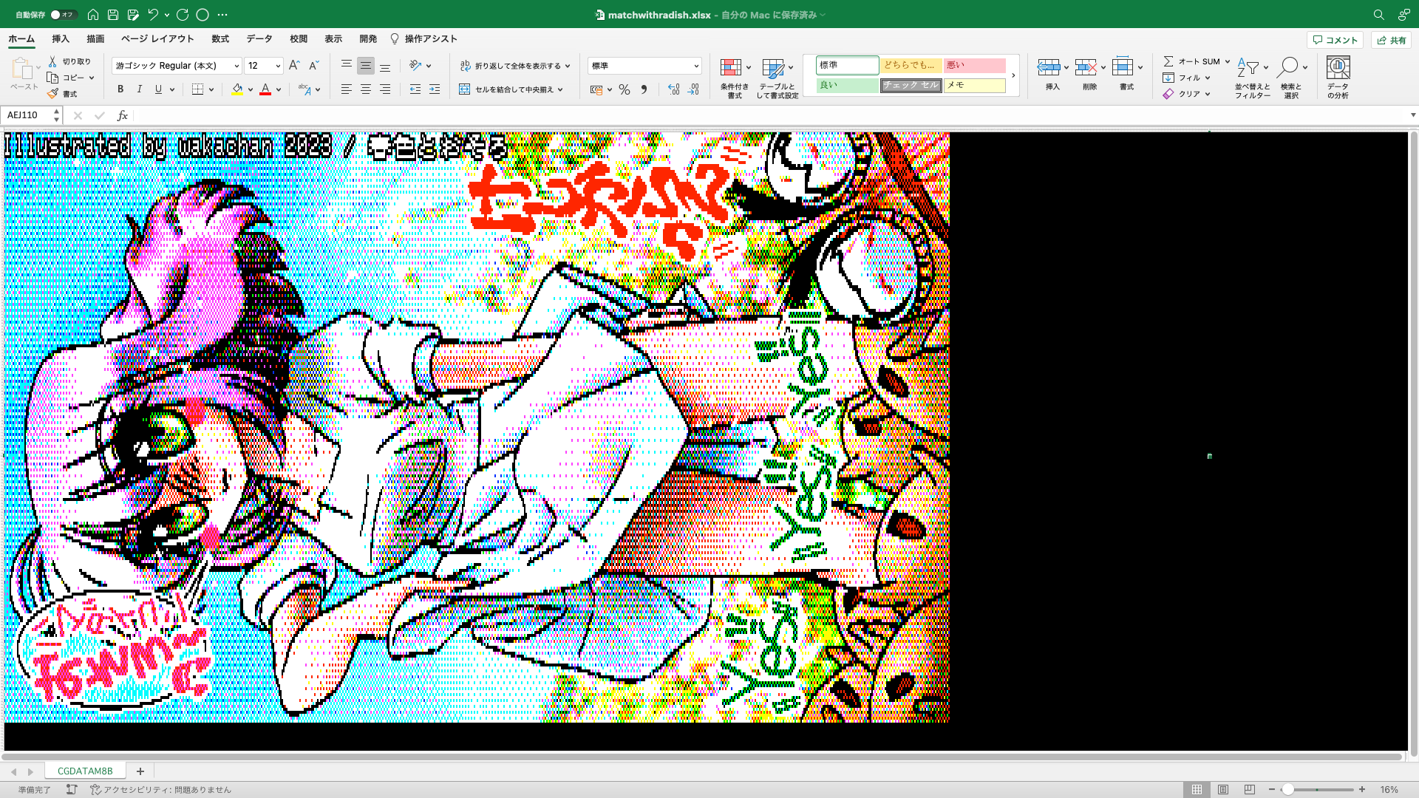
Task: Select the 悪い cell style
Action: click(974, 66)
